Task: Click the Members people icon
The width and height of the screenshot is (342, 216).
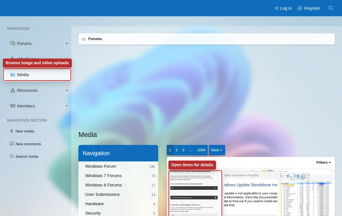Action: click(x=13, y=106)
